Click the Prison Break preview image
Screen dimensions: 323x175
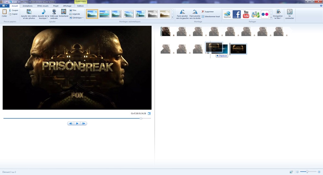[77, 68]
